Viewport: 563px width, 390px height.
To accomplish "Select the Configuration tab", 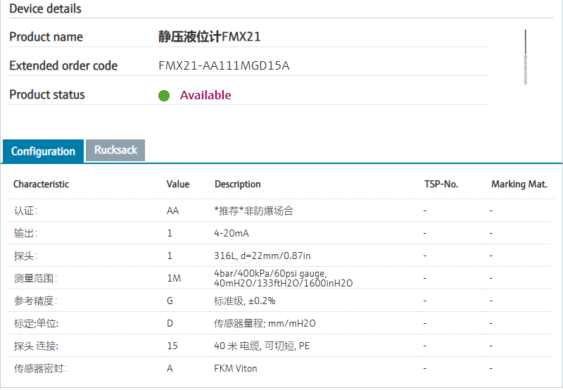I will 43,151.
